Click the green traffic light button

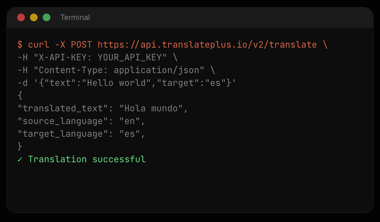point(46,17)
